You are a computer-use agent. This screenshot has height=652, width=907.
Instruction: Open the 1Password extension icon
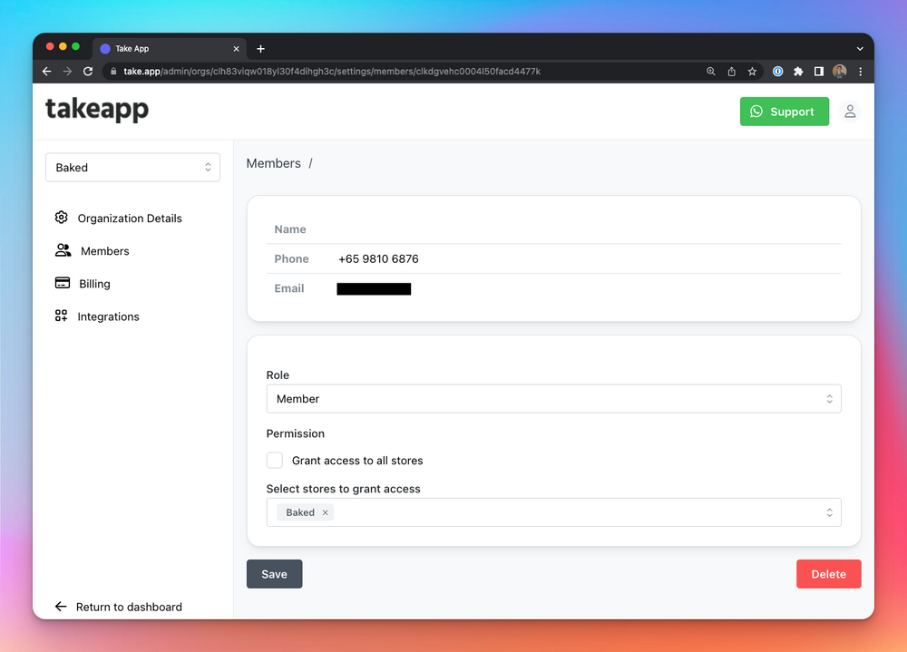point(778,71)
